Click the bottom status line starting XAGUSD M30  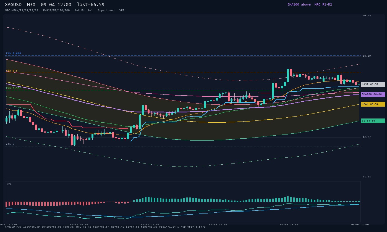coord(105,227)
